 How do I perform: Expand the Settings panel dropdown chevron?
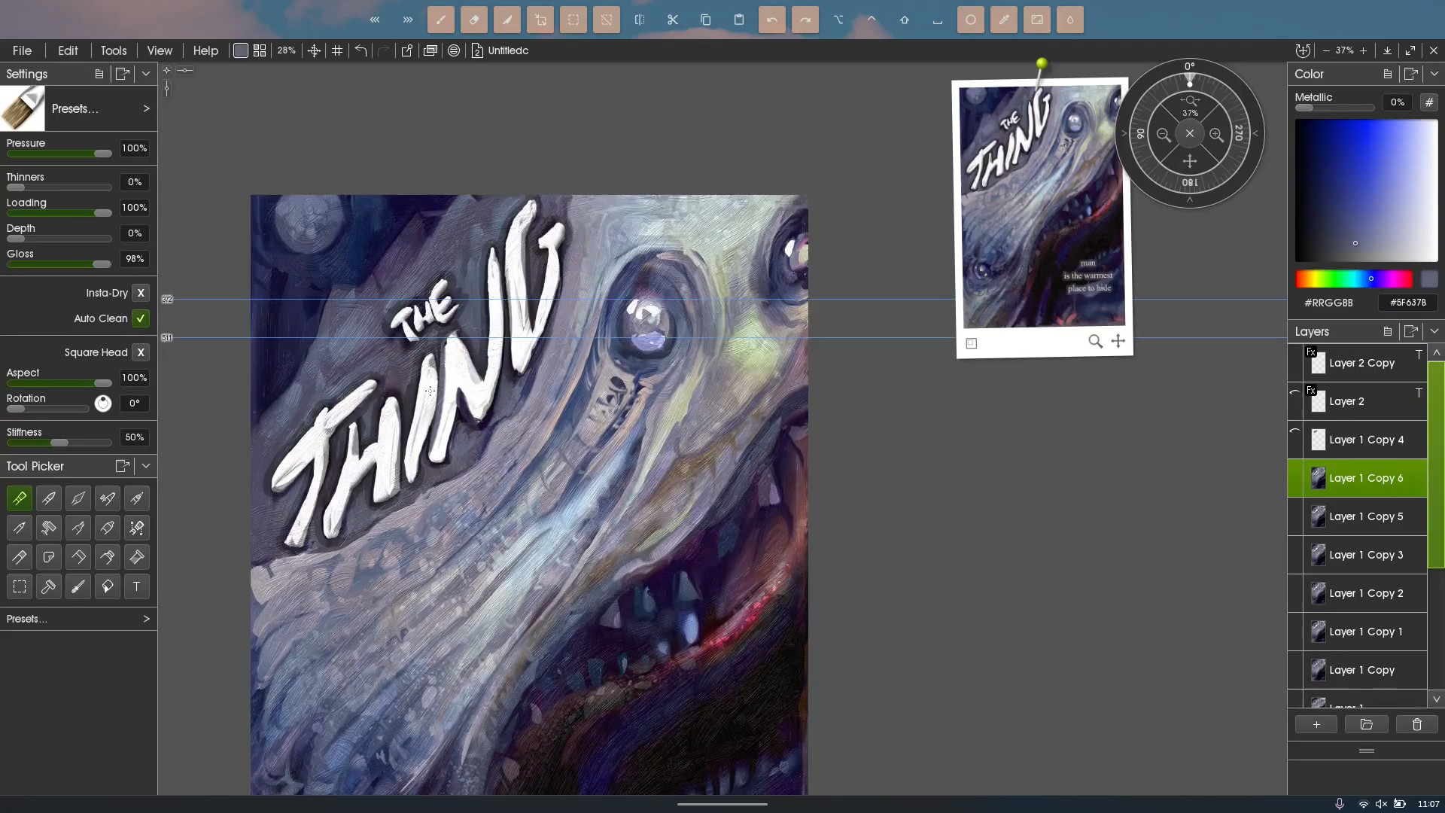(146, 74)
